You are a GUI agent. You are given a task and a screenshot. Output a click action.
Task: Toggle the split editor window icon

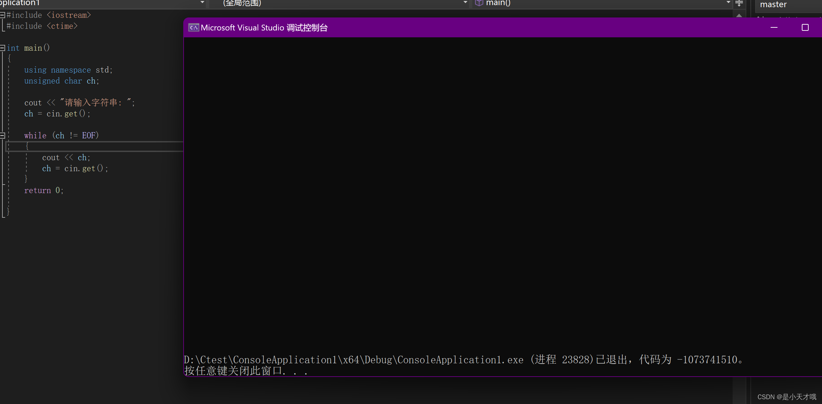(739, 3)
